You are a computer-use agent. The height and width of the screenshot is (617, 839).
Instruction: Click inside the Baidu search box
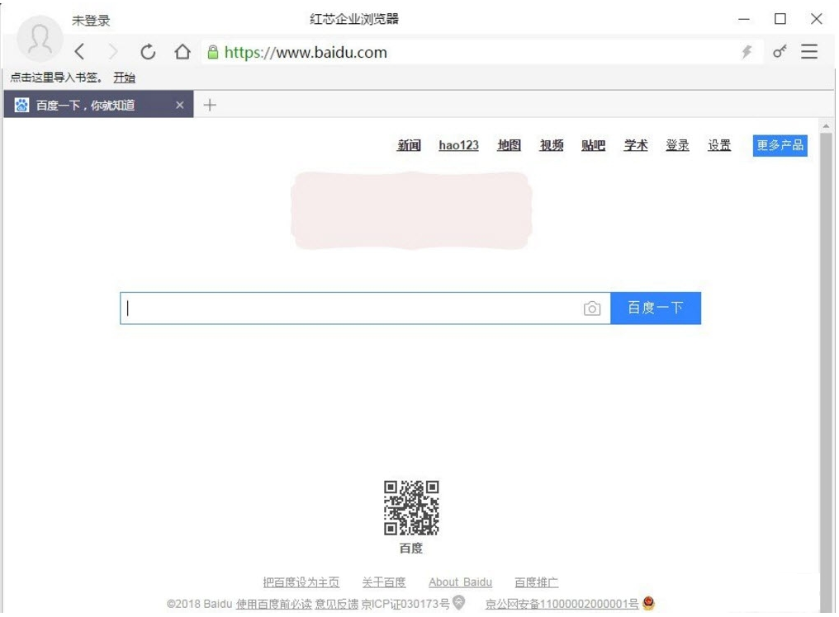tap(330, 308)
